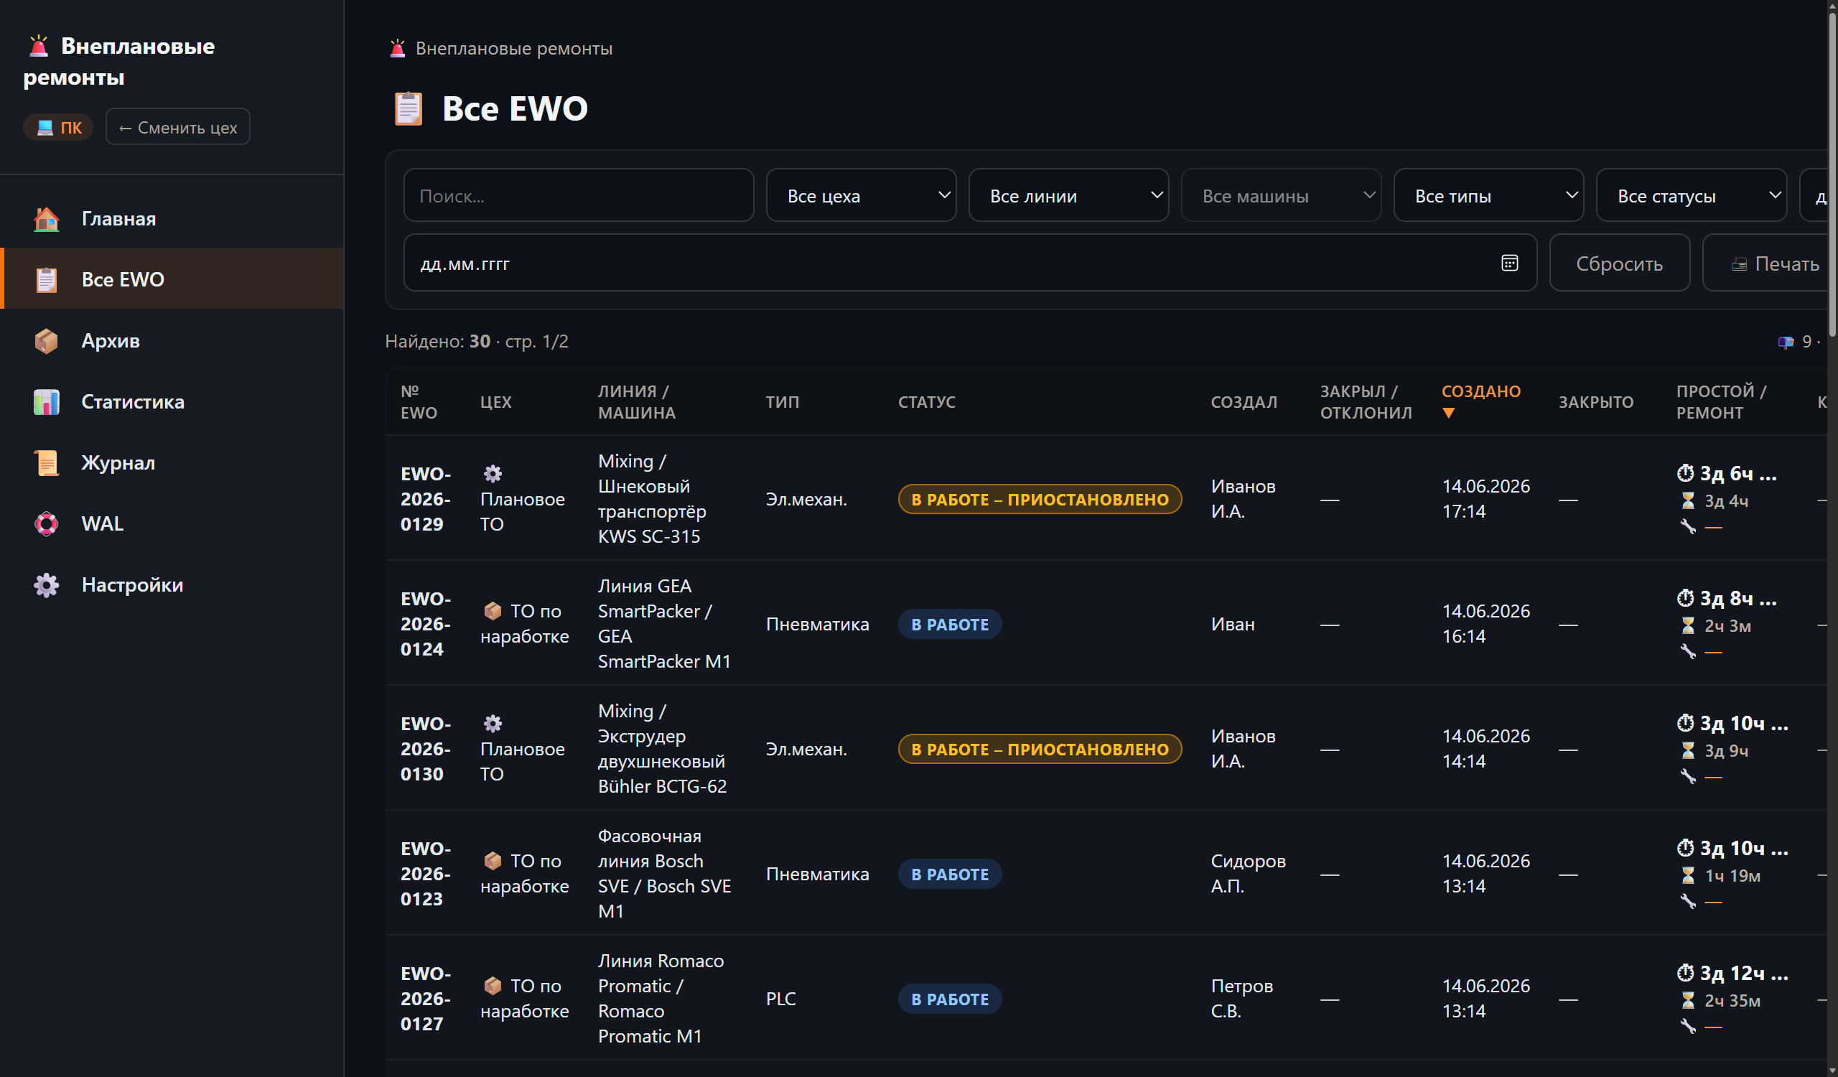The height and width of the screenshot is (1077, 1838).
Task: Click the creator name Сидоров А.П.
Action: (1248, 874)
